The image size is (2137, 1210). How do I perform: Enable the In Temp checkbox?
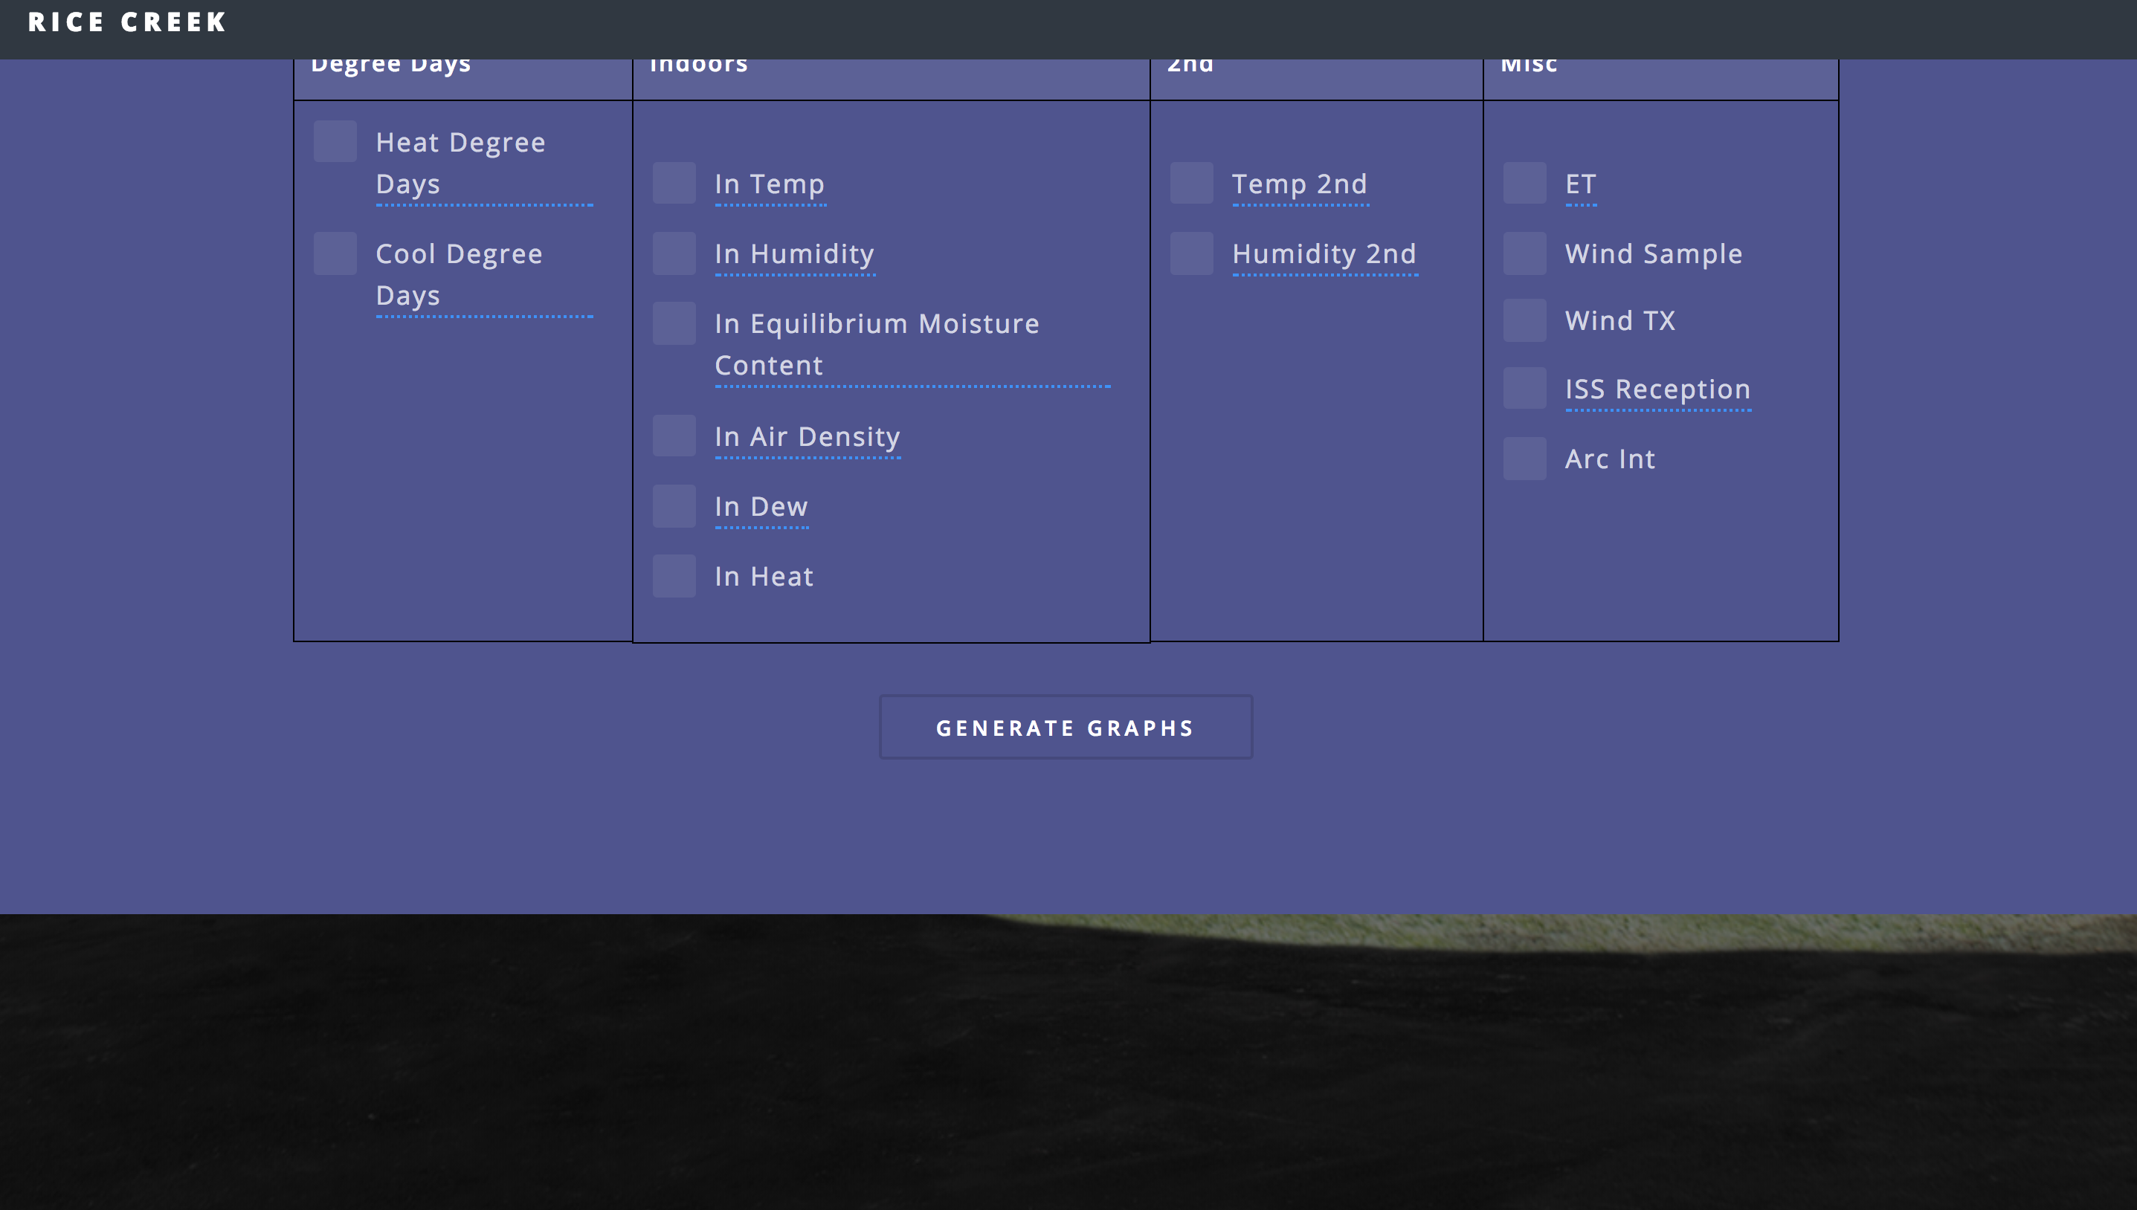coord(673,183)
